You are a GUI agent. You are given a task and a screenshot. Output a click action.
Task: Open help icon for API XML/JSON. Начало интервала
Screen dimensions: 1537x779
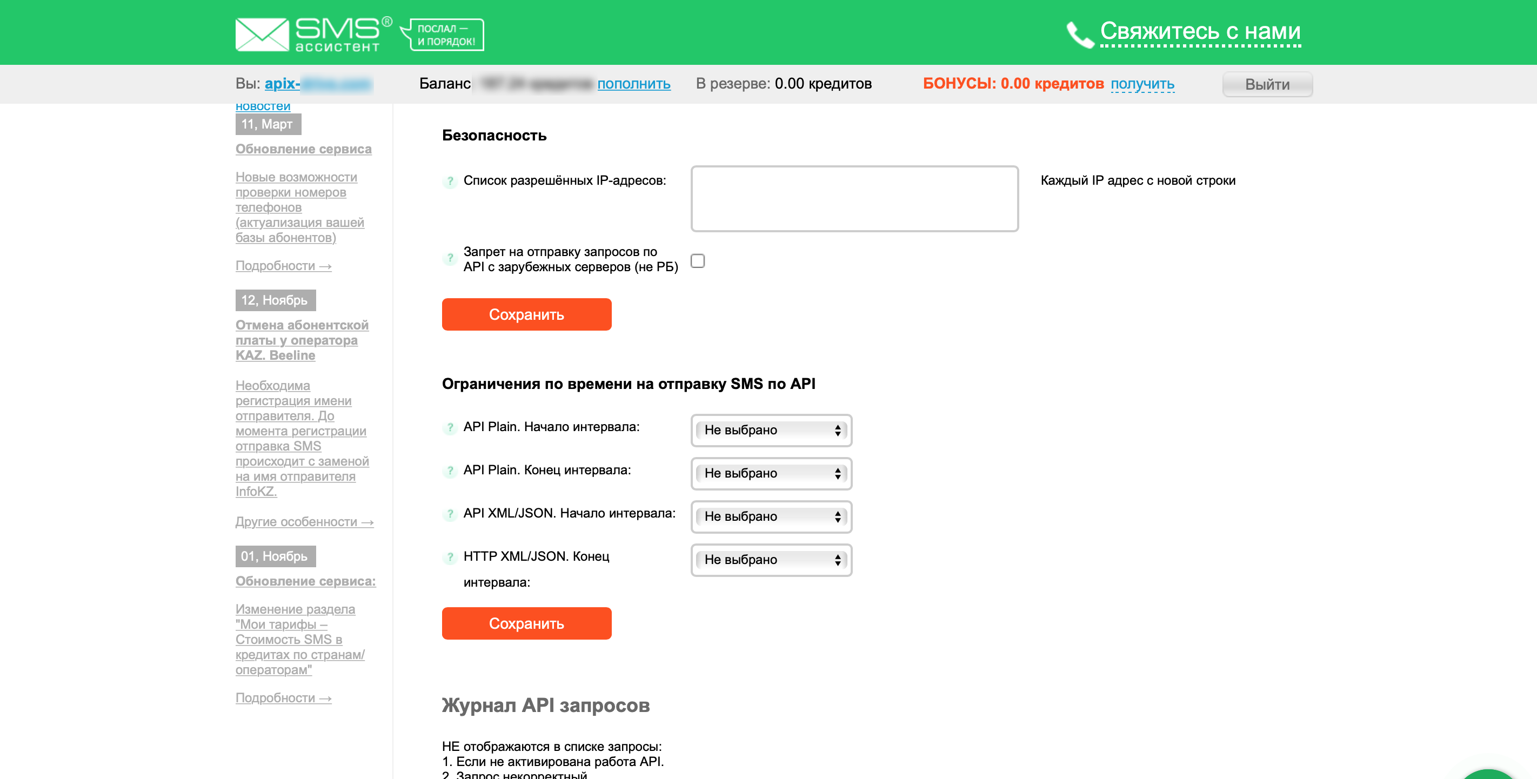tap(450, 514)
